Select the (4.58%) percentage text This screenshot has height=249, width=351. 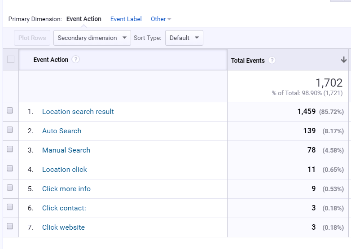click(333, 150)
